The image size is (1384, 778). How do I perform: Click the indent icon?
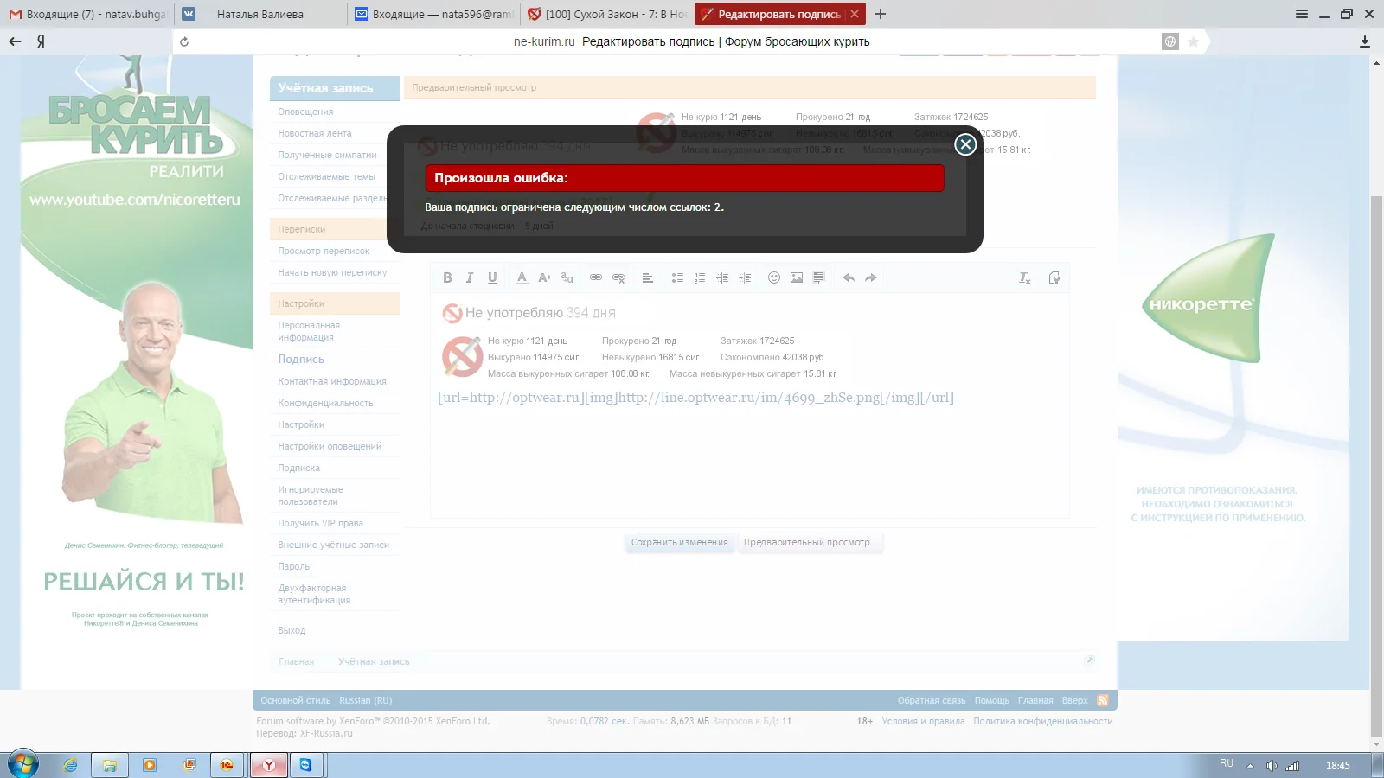point(745,277)
